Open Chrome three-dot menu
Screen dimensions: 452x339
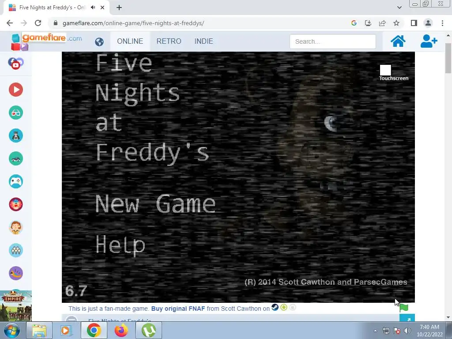[442, 23]
